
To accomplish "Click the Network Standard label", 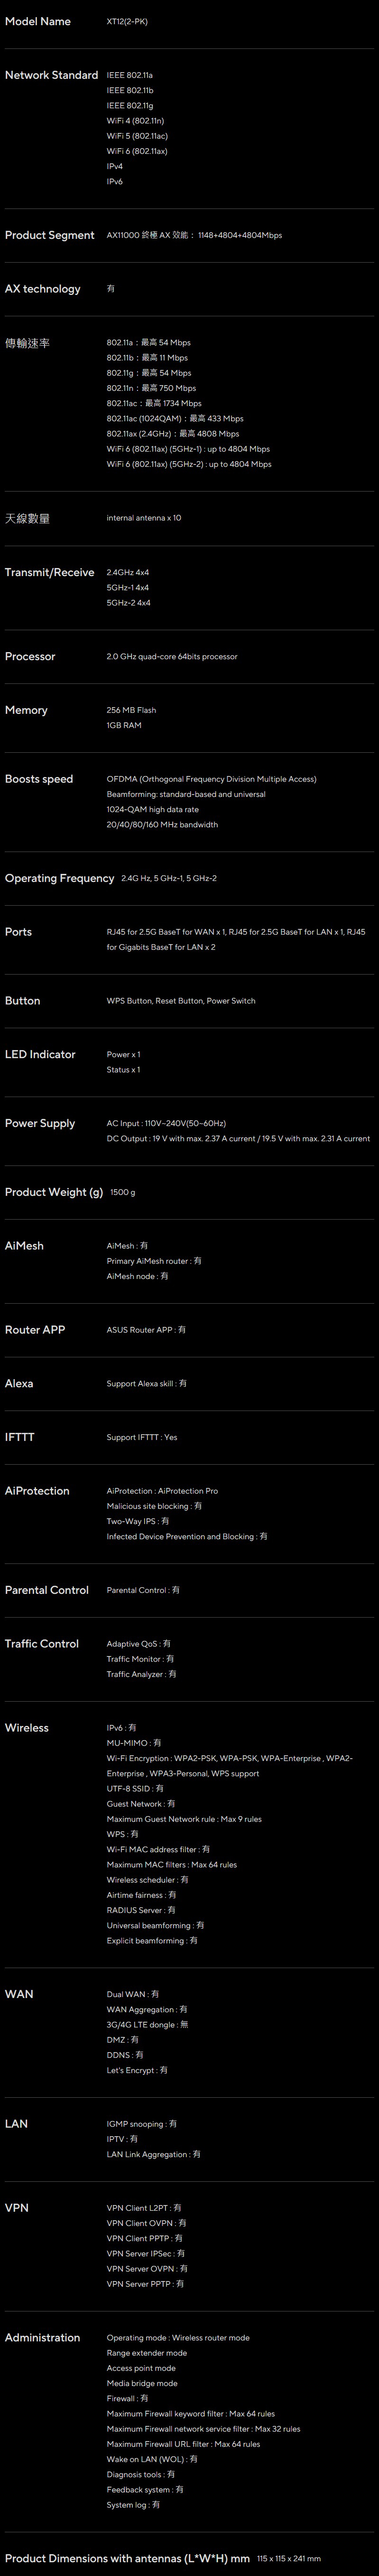I will point(51,75).
